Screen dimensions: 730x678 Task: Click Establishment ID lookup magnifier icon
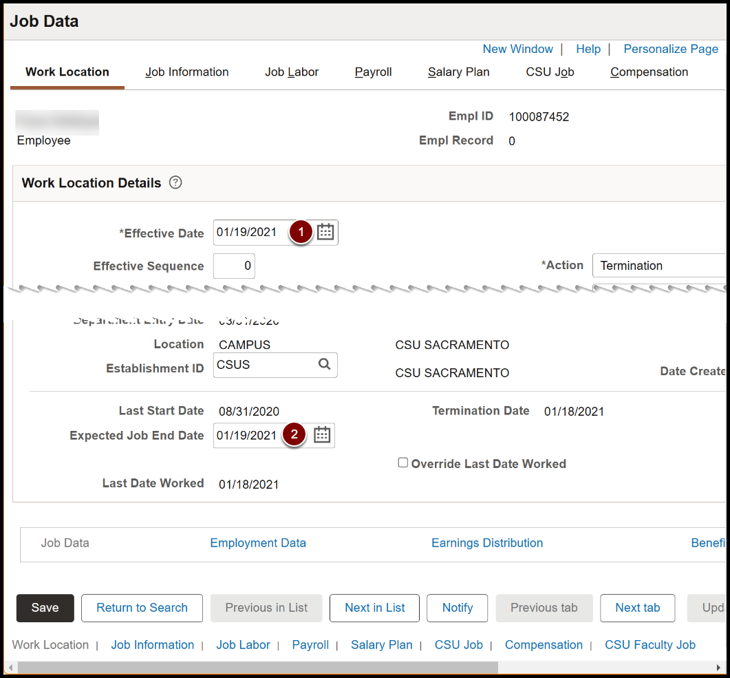325,364
